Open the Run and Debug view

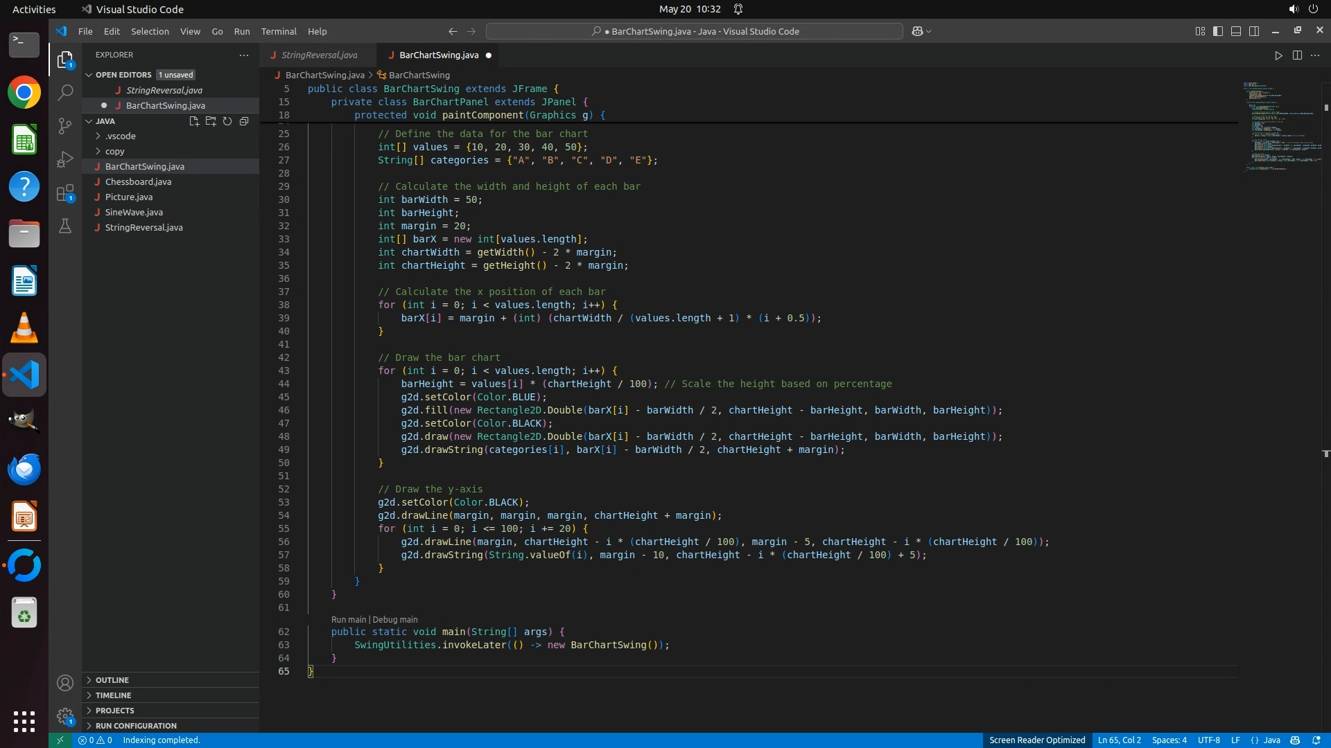(65, 159)
